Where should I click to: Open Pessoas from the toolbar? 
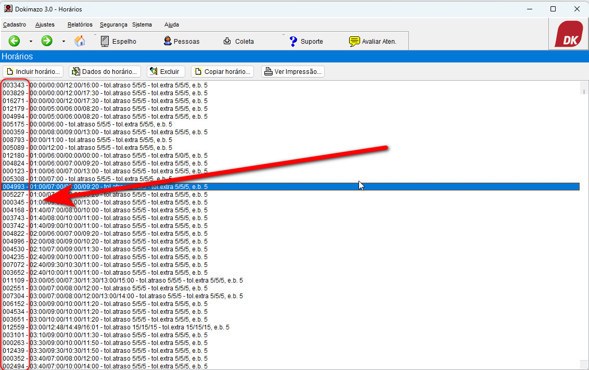(181, 41)
